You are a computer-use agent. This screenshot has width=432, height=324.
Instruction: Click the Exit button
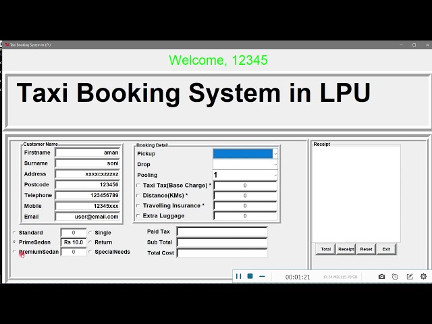[386, 249]
